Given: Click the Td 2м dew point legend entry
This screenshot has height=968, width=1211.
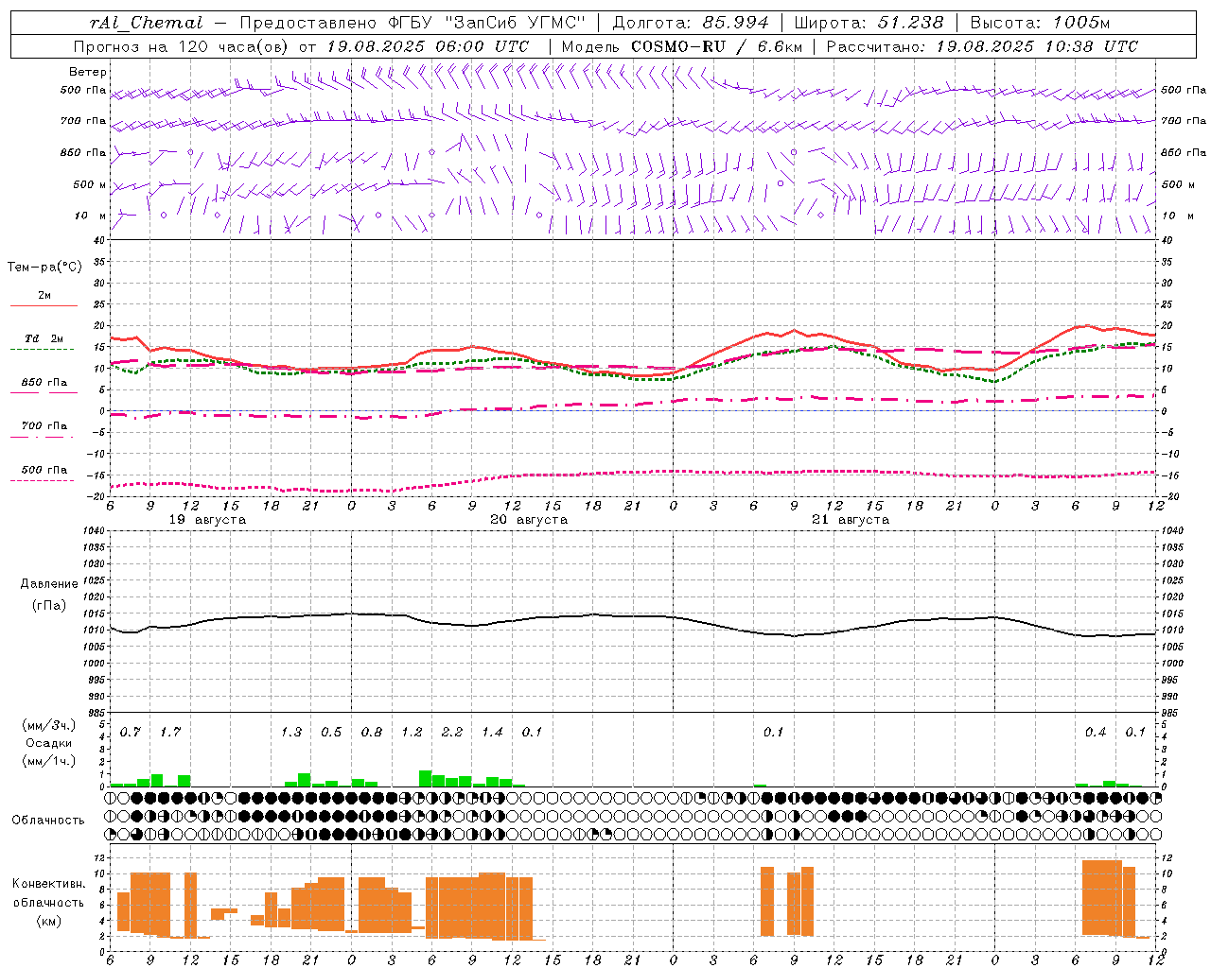Looking at the screenshot, I should click(x=44, y=338).
